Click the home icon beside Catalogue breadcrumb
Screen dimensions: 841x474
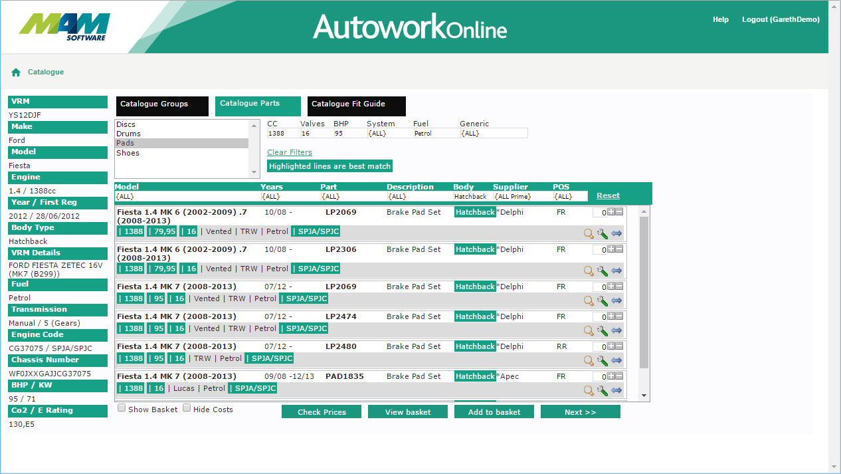click(16, 72)
